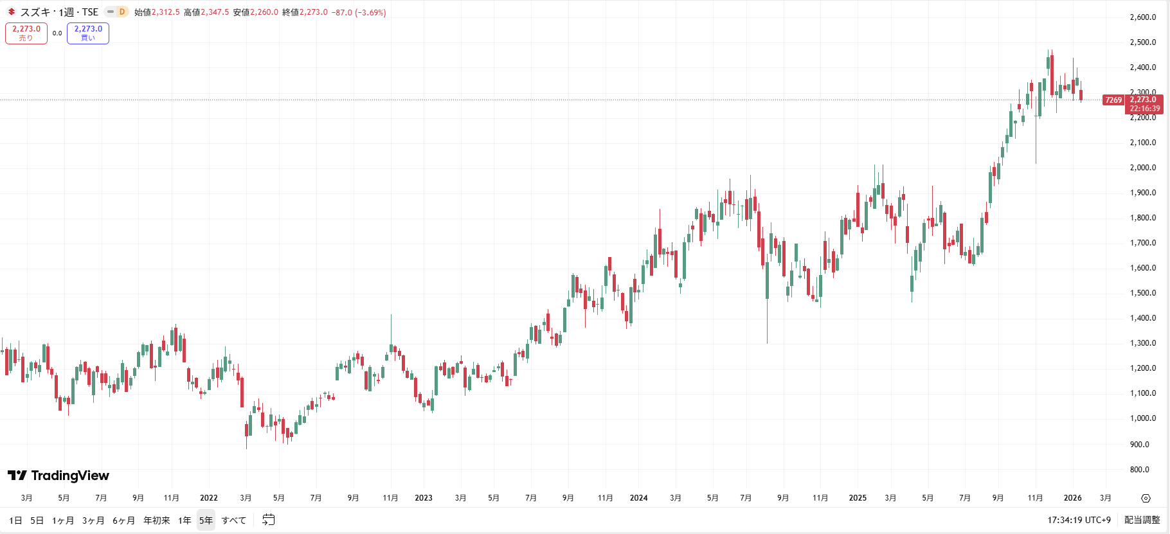Click the スズキ・1週・TSE symbol title
The height and width of the screenshot is (534, 1170).
click(59, 12)
